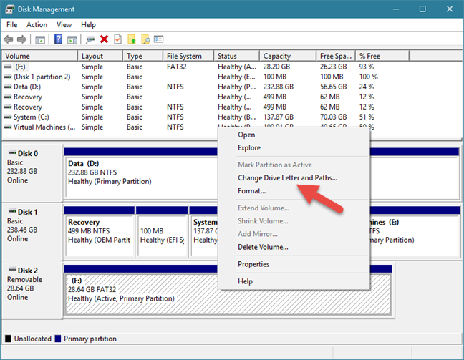The height and width of the screenshot is (360, 464).
Task: Open the View menu
Action: 64,25
